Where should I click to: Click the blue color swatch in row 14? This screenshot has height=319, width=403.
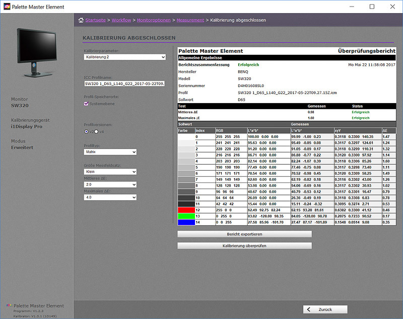pos(186,222)
